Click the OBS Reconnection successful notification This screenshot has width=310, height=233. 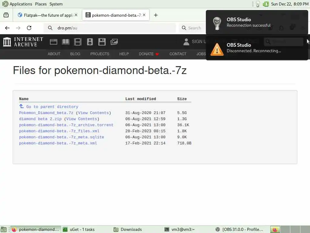click(257, 22)
